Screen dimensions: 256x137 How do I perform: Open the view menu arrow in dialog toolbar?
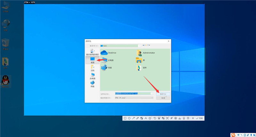click(x=149, y=45)
